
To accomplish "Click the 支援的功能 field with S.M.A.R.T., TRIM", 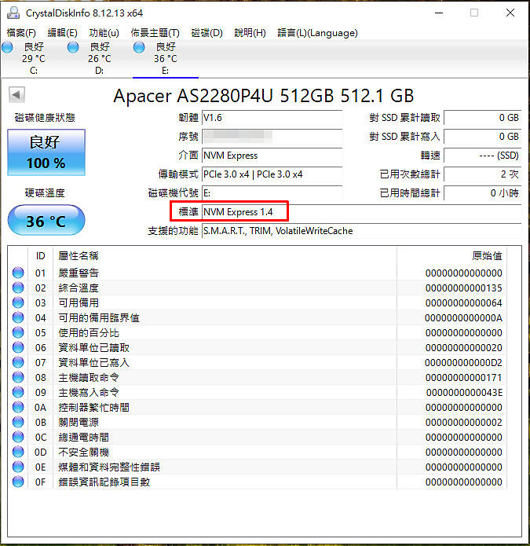I will 362,230.
